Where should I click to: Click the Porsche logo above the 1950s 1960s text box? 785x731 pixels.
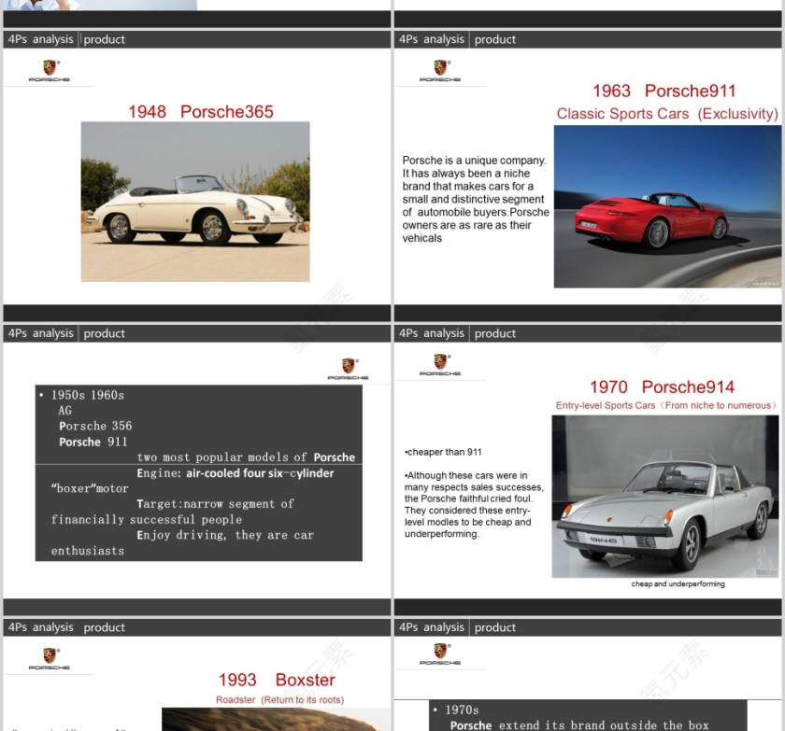click(348, 369)
